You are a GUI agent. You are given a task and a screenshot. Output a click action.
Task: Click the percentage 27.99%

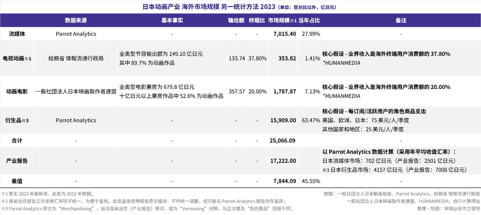[311, 34]
